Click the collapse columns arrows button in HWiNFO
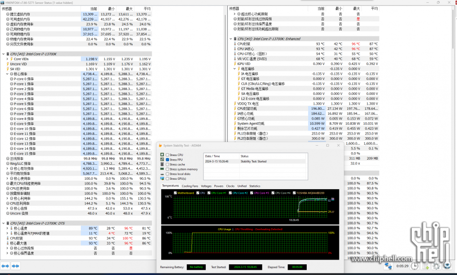This screenshot has height=275, width=457. (15, 266)
